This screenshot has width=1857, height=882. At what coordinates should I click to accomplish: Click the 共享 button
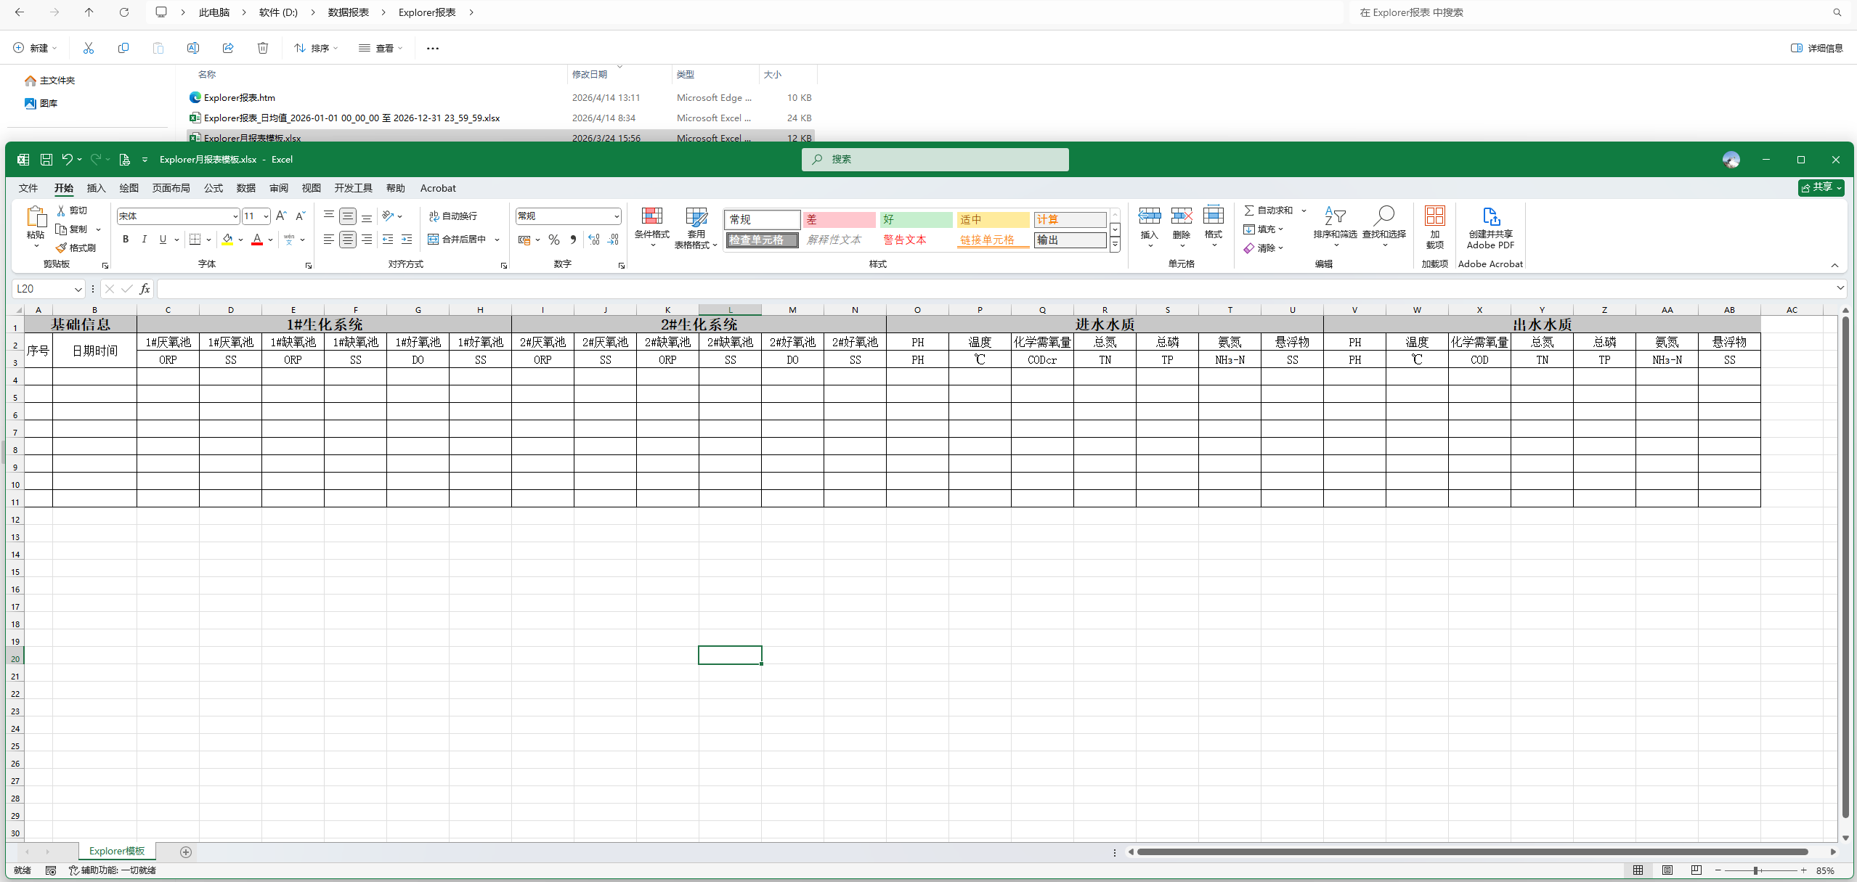click(x=1821, y=187)
